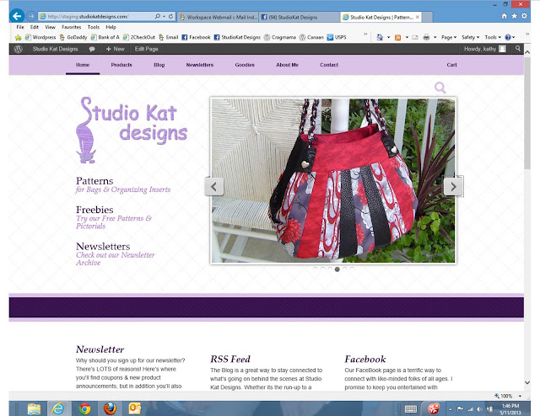The image size is (540, 416).
Task: Click in the URL address field
Action: click(96, 16)
